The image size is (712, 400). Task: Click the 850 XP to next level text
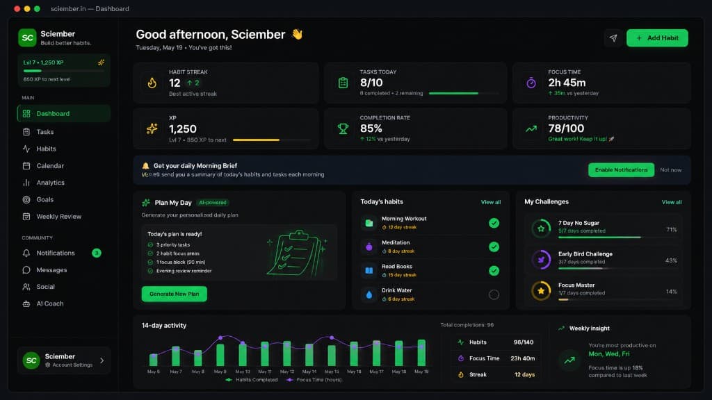click(47, 79)
